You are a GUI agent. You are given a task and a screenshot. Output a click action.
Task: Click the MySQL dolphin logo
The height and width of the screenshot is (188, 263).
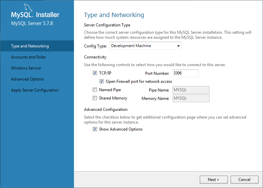[x=28, y=8]
